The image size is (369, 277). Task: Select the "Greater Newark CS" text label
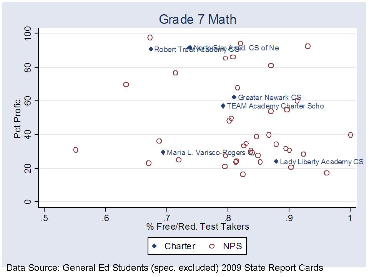269,98
